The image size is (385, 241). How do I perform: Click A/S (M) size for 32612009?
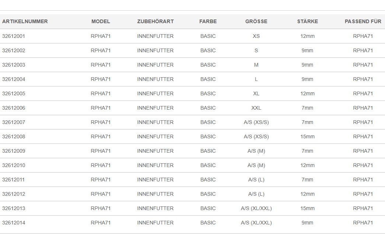click(256, 151)
